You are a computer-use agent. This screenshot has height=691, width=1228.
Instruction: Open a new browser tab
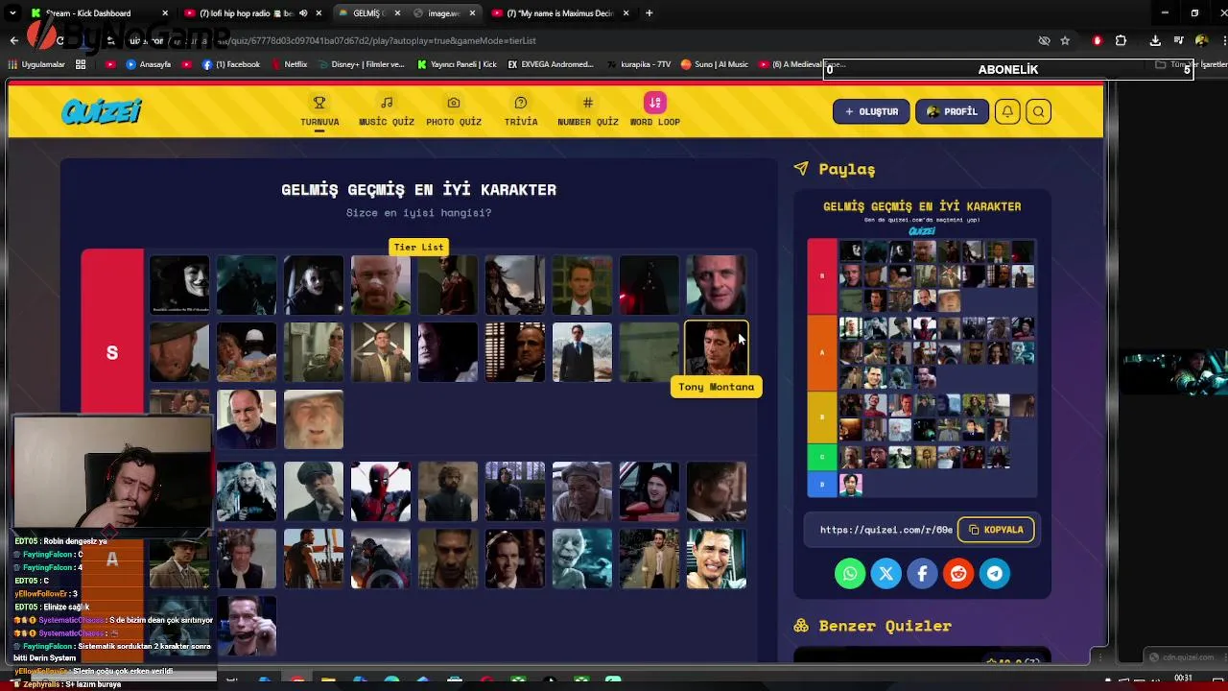649,13
